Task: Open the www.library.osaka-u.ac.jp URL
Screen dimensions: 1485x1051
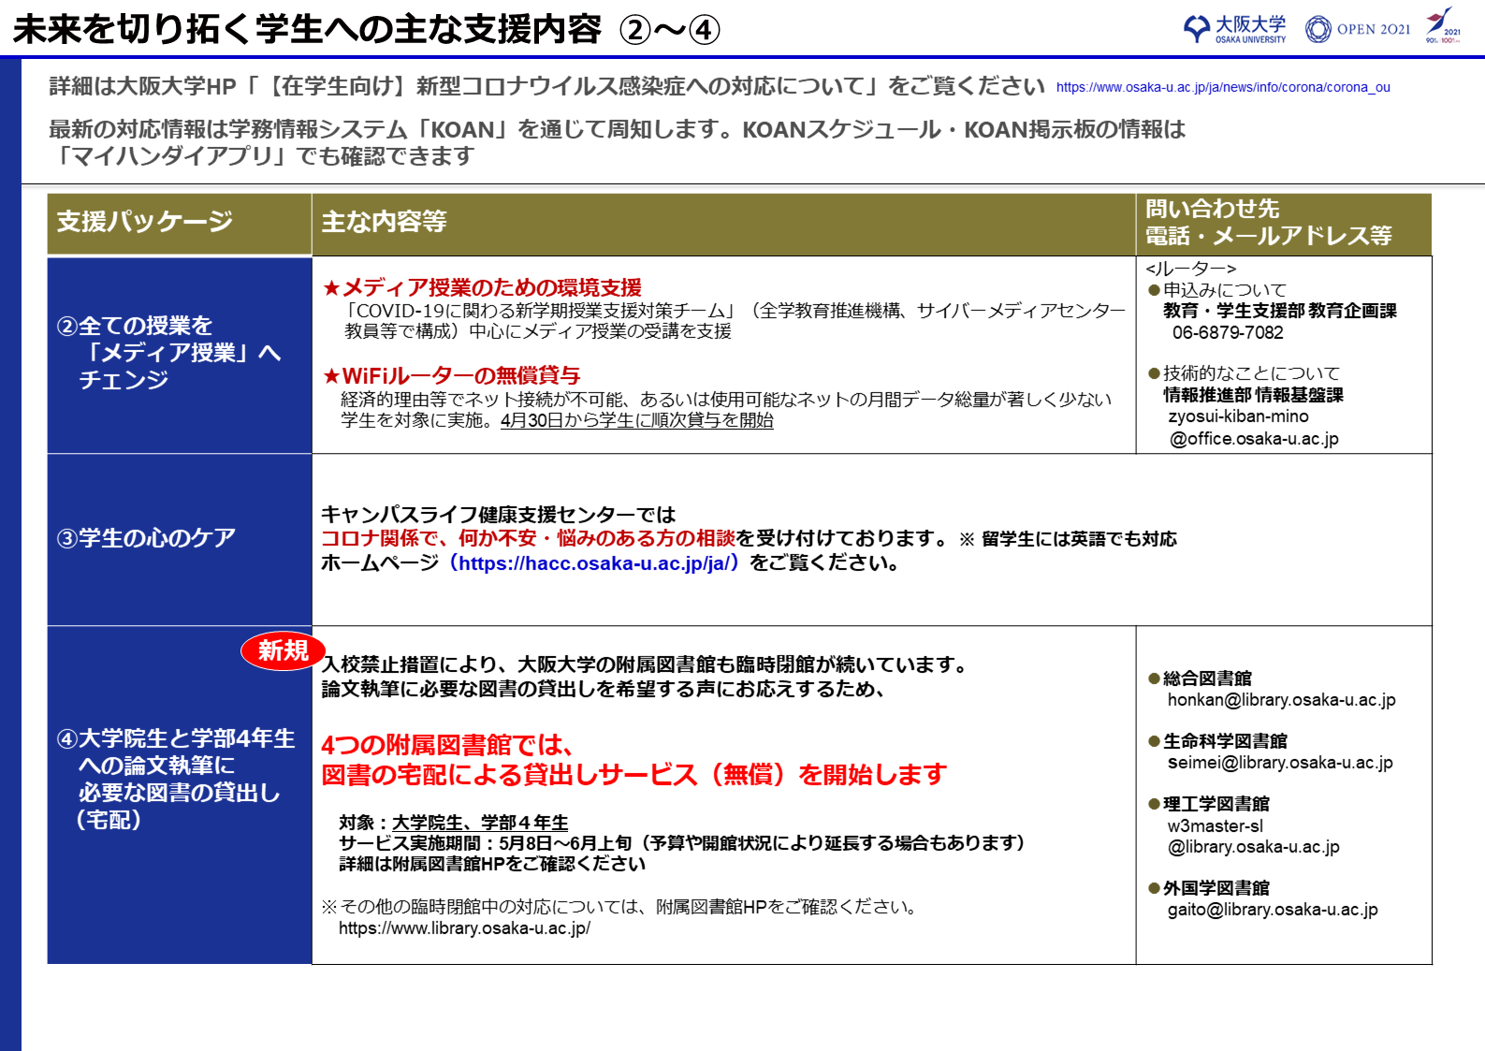Action: pyautogui.click(x=464, y=928)
